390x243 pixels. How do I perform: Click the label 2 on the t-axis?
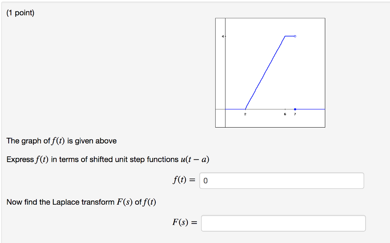point(245,114)
